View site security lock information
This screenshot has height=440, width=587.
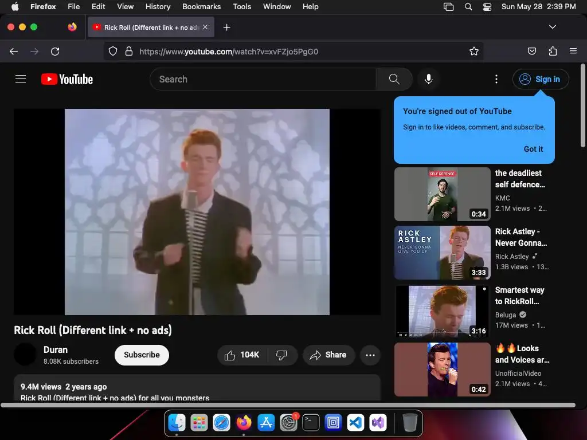coord(129,51)
